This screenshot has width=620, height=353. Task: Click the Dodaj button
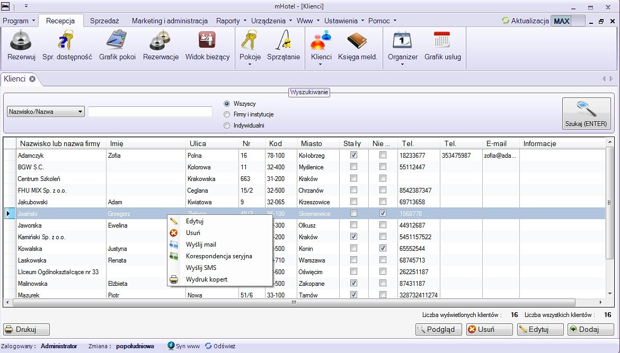(591, 329)
